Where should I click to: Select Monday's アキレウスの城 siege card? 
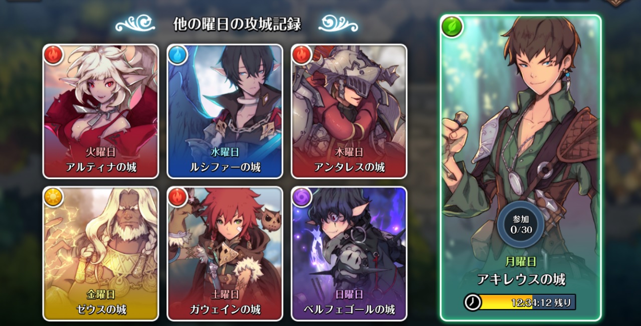tap(521, 168)
